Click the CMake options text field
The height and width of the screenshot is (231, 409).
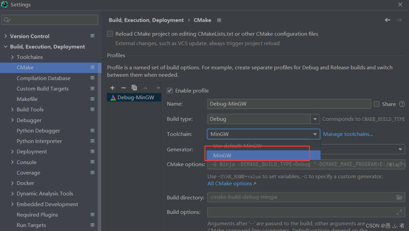(x=306, y=164)
